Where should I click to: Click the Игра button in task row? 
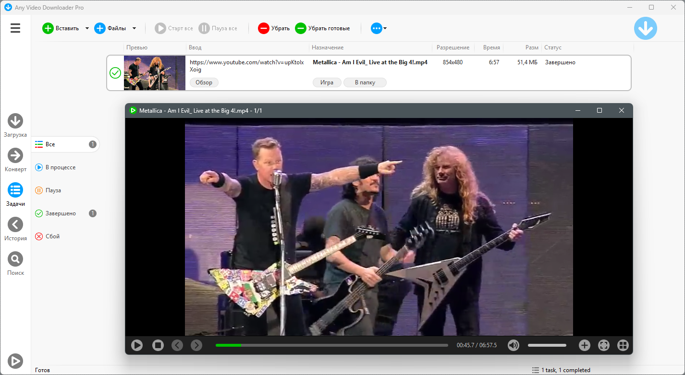tap(327, 82)
